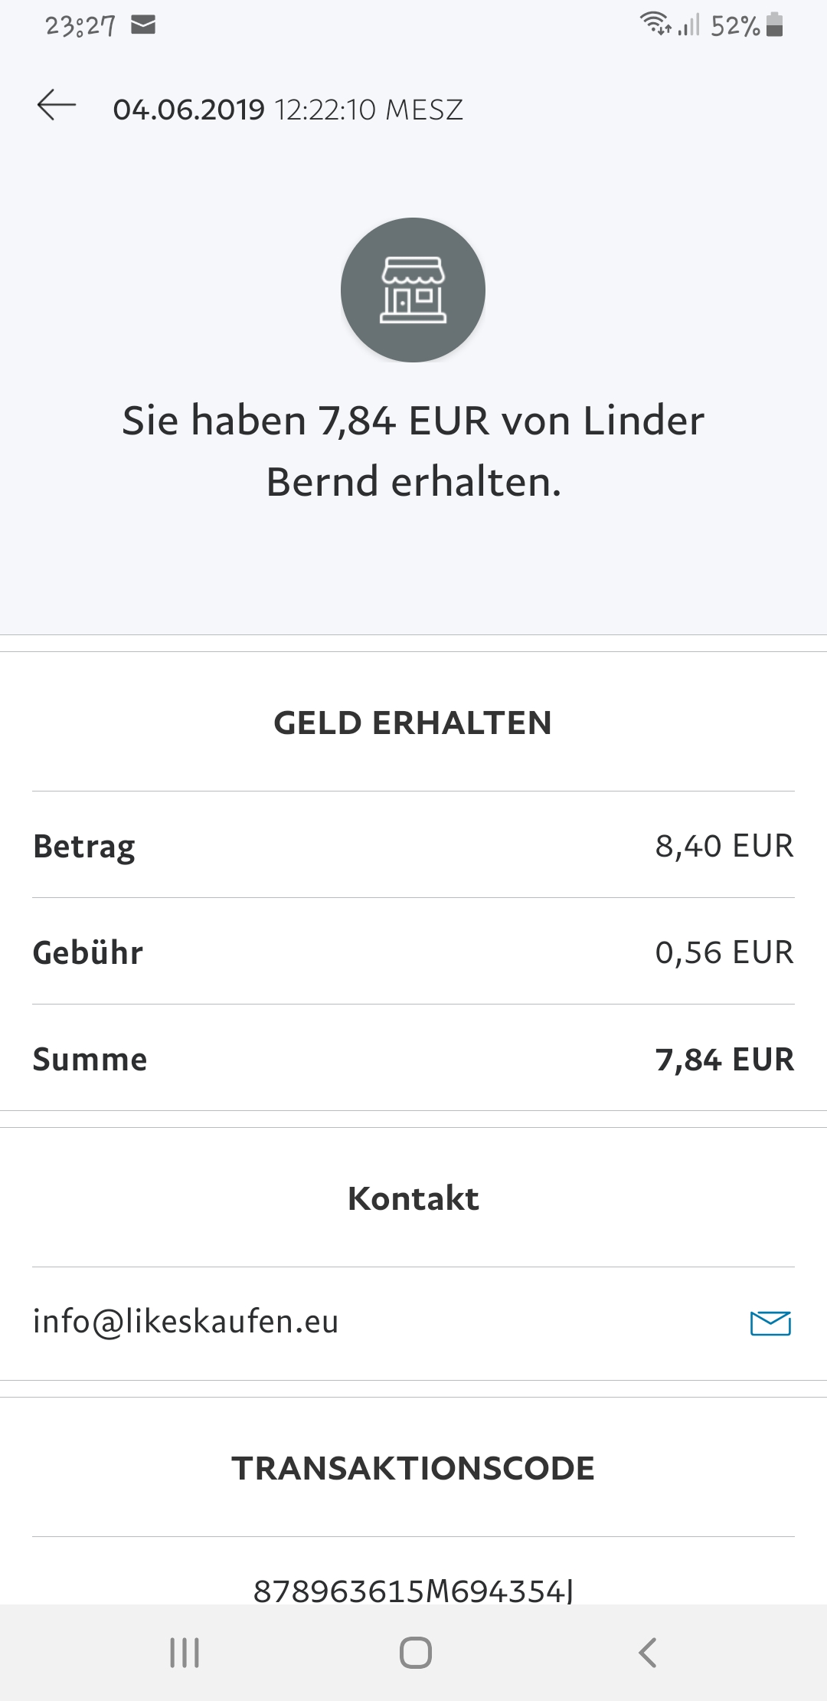Tap the merchant storefront icon

(x=413, y=290)
